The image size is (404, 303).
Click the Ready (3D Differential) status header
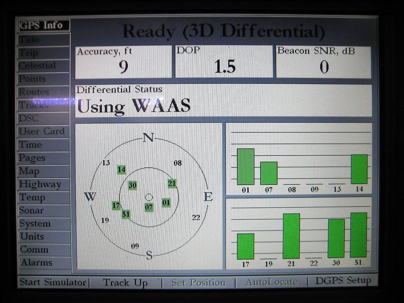[x=223, y=32]
